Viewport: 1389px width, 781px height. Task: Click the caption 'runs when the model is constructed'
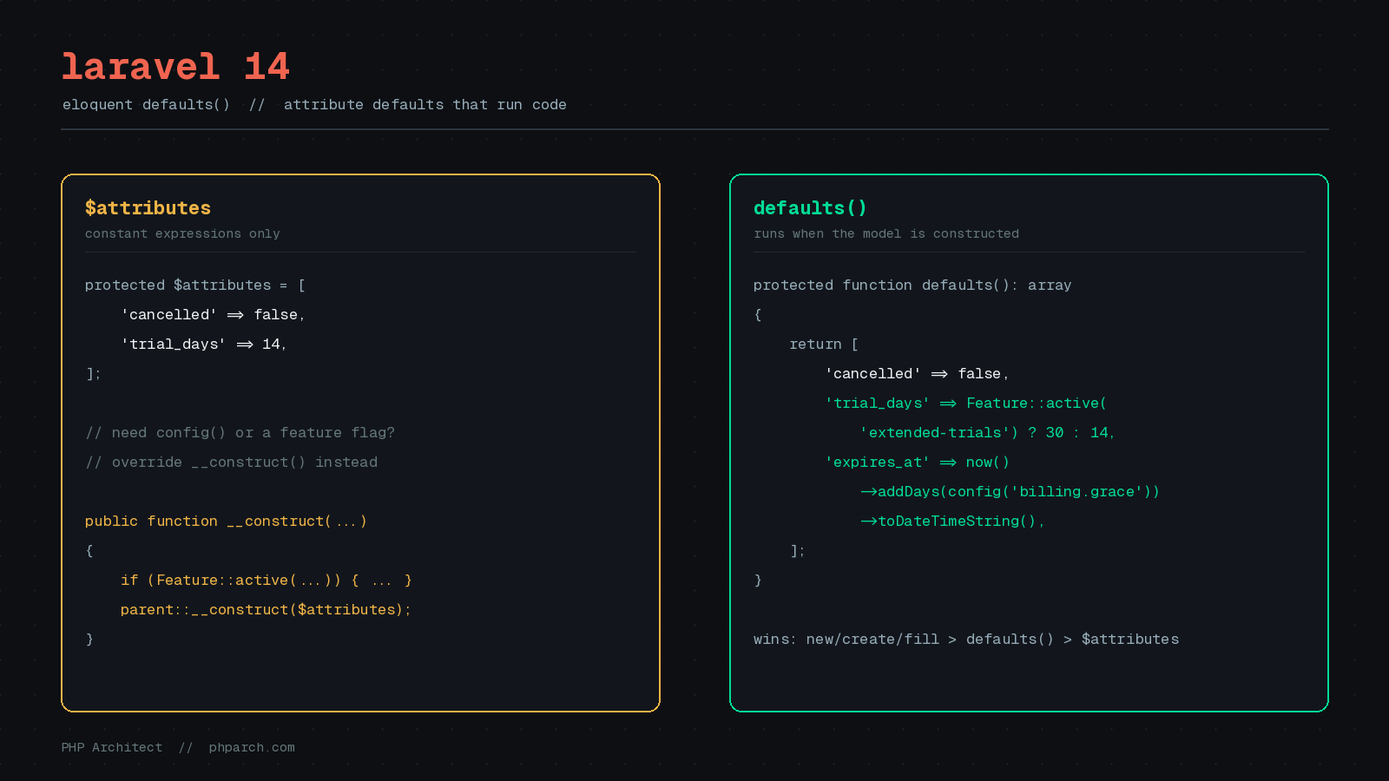point(886,233)
